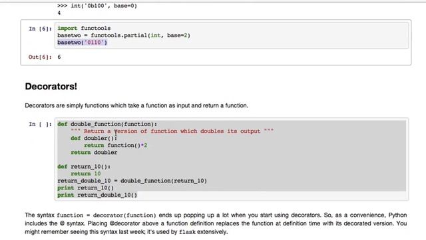Click the basetwo = functools.partial line
426x240 pixels.
coord(124,35)
